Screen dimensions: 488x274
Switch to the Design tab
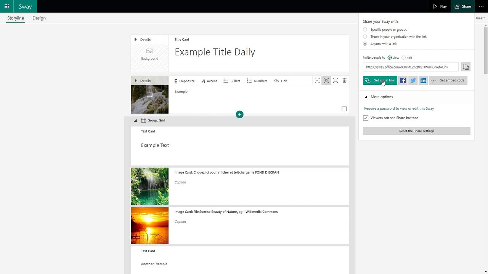(x=39, y=18)
